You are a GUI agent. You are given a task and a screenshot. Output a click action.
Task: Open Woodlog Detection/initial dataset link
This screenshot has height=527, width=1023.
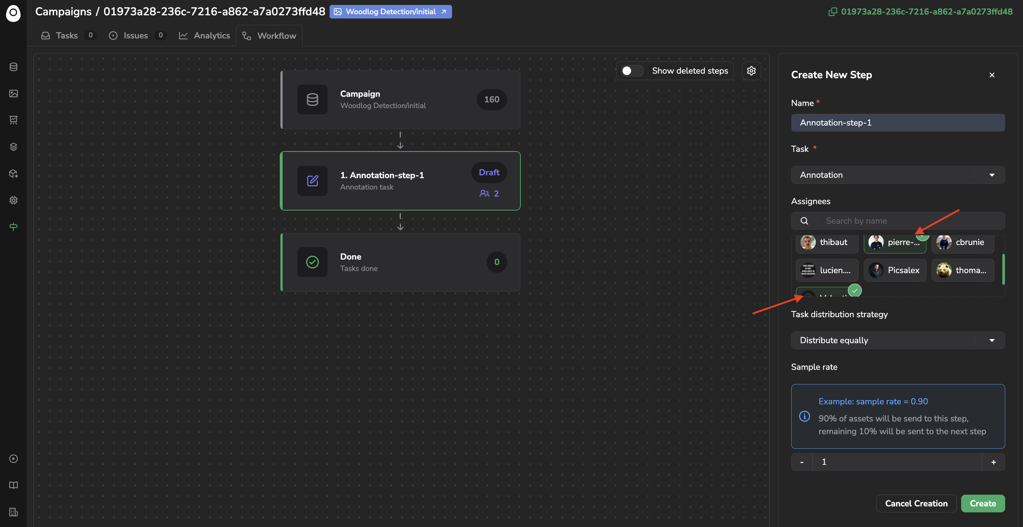(391, 11)
